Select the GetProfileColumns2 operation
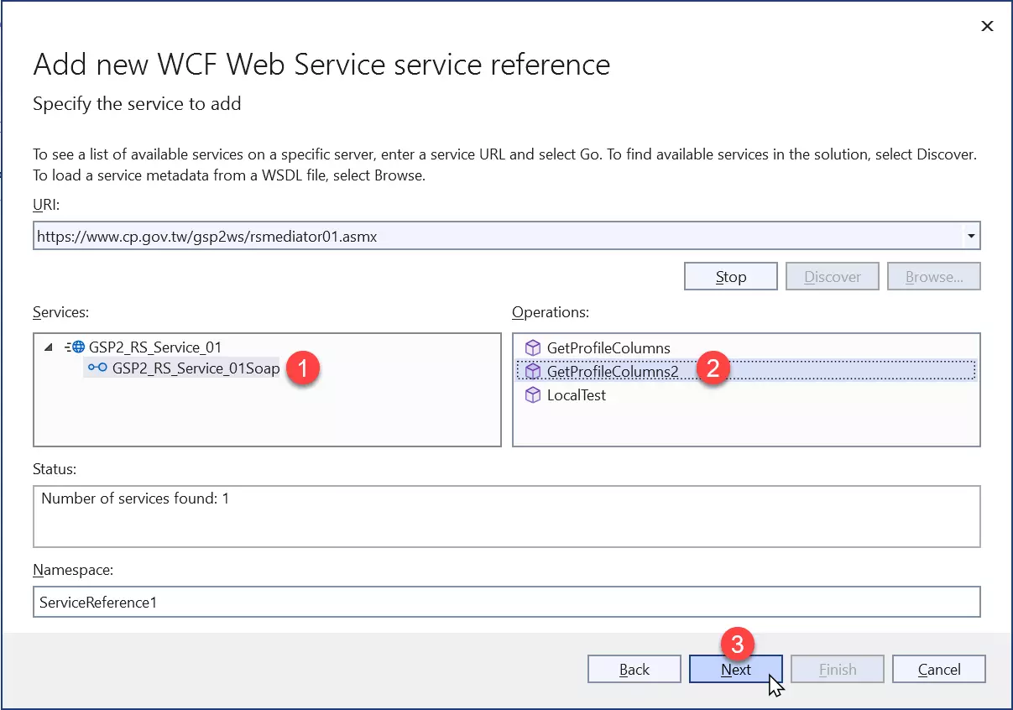 click(612, 371)
